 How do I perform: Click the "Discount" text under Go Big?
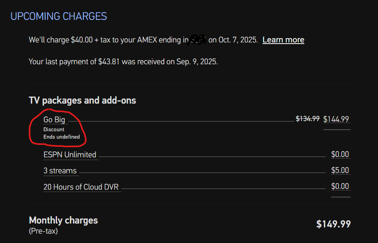point(54,129)
